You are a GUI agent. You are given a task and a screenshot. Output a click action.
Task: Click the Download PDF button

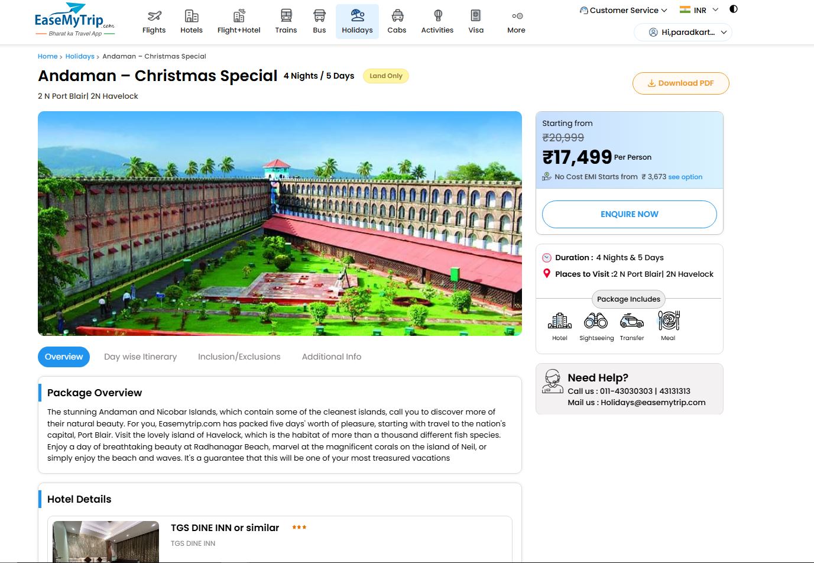click(x=680, y=83)
